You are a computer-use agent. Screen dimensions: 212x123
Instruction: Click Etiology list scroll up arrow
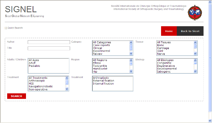pyautogui.click(x=195, y=60)
